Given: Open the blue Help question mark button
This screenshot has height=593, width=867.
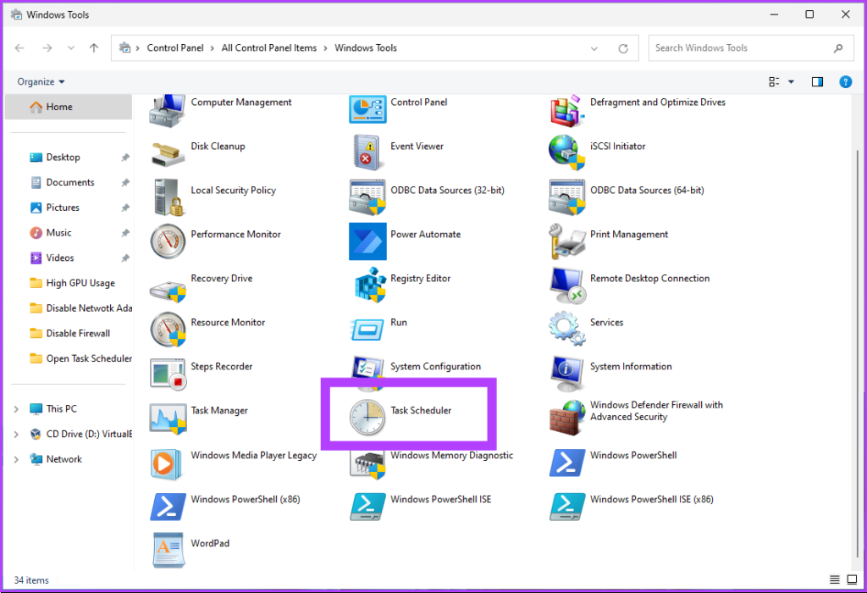Looking at the screenshot, I should click(x=846, y=82).
